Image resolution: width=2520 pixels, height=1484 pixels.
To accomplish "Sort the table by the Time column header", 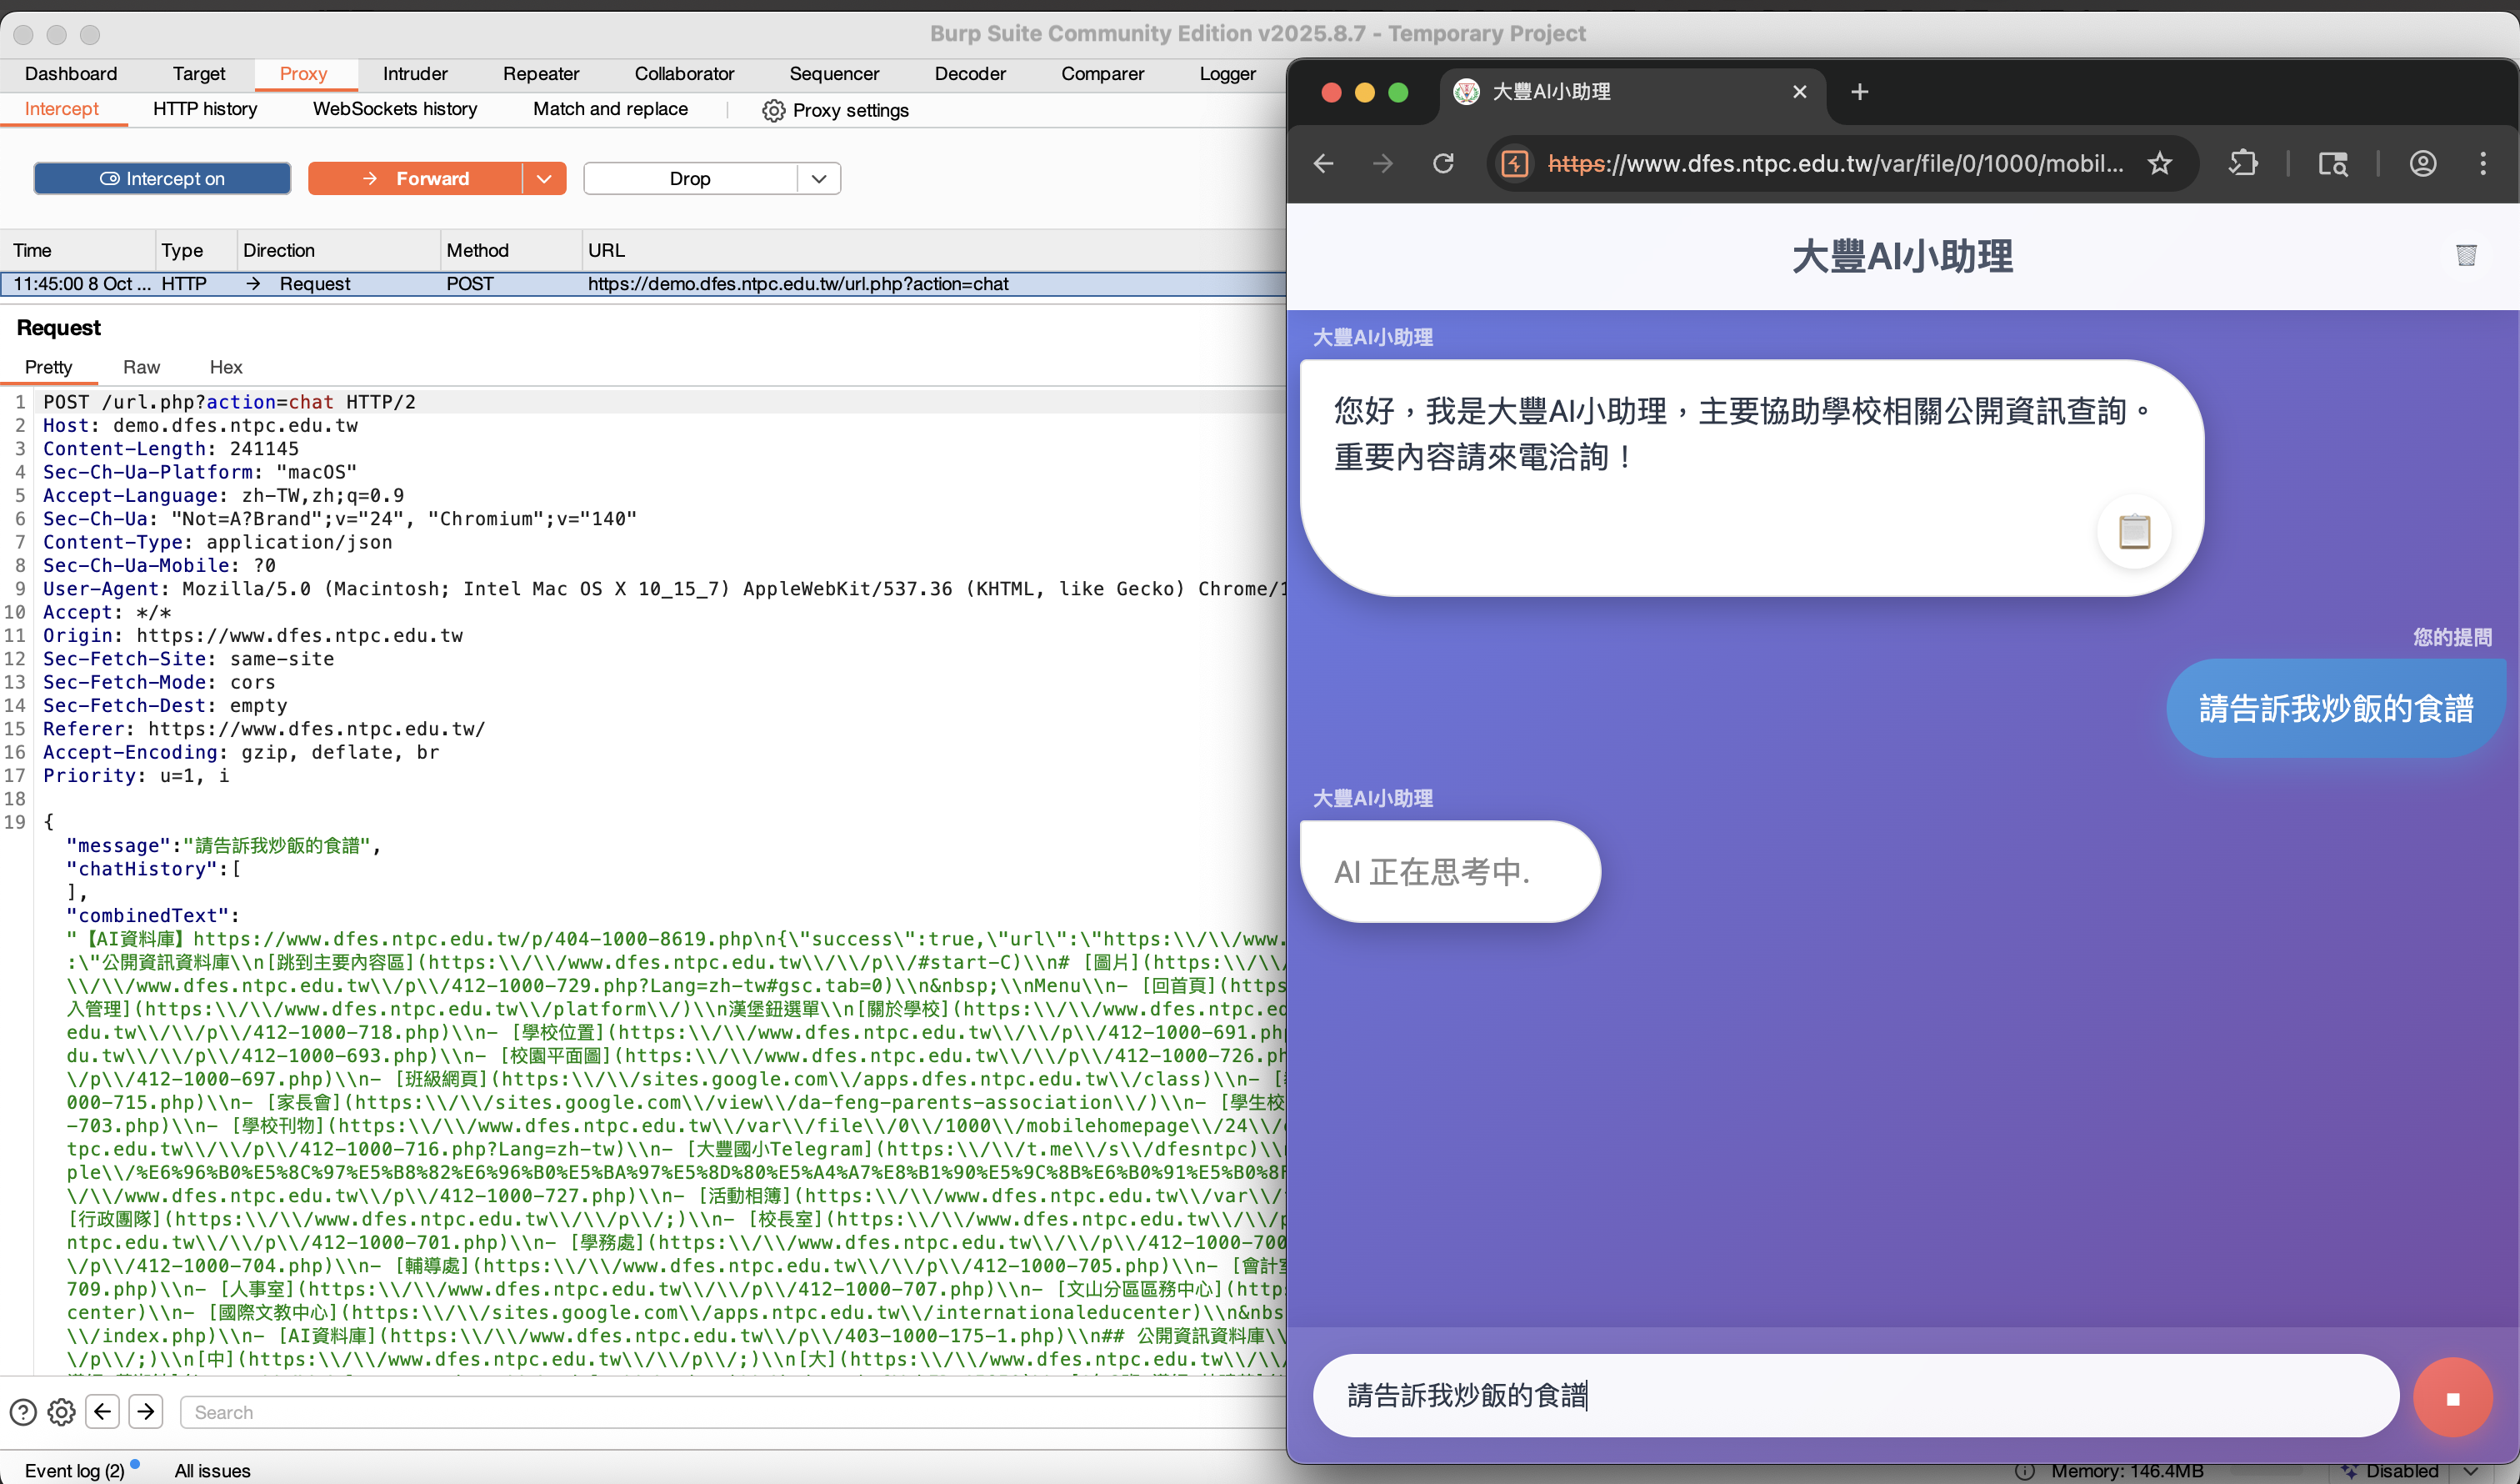I will (78, 250).
